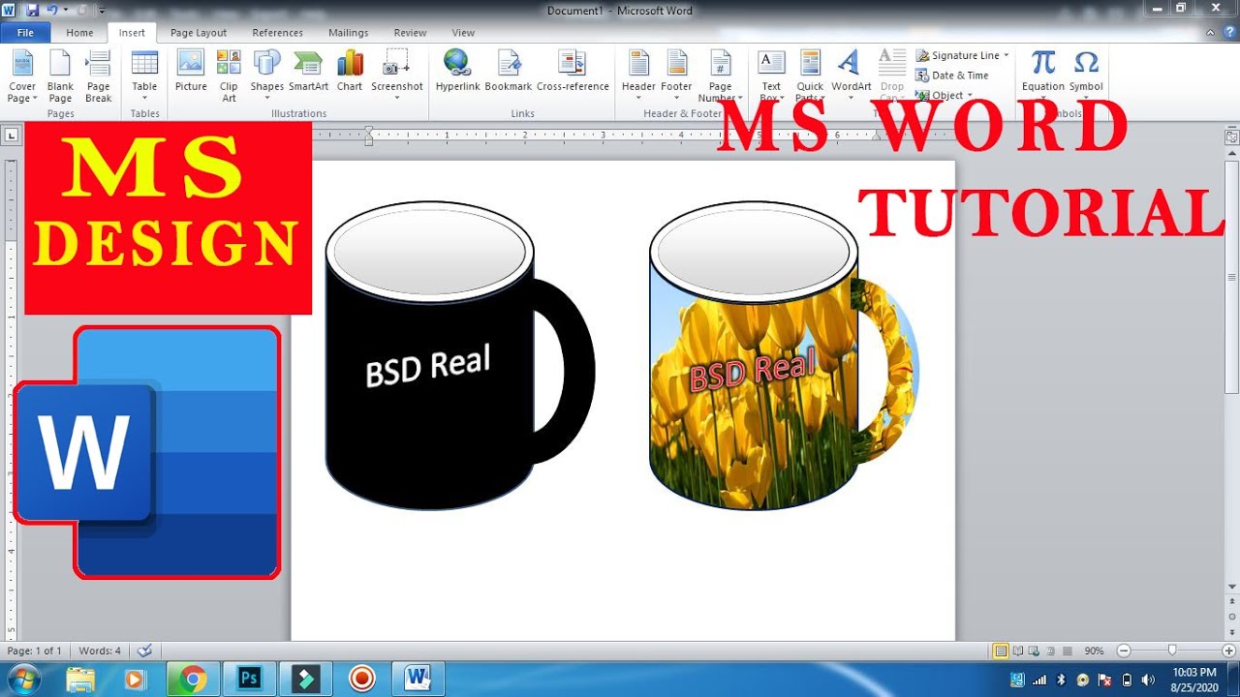Open the Symbol gallery
Screen dimensions: 1240x697
point(1086,73)
